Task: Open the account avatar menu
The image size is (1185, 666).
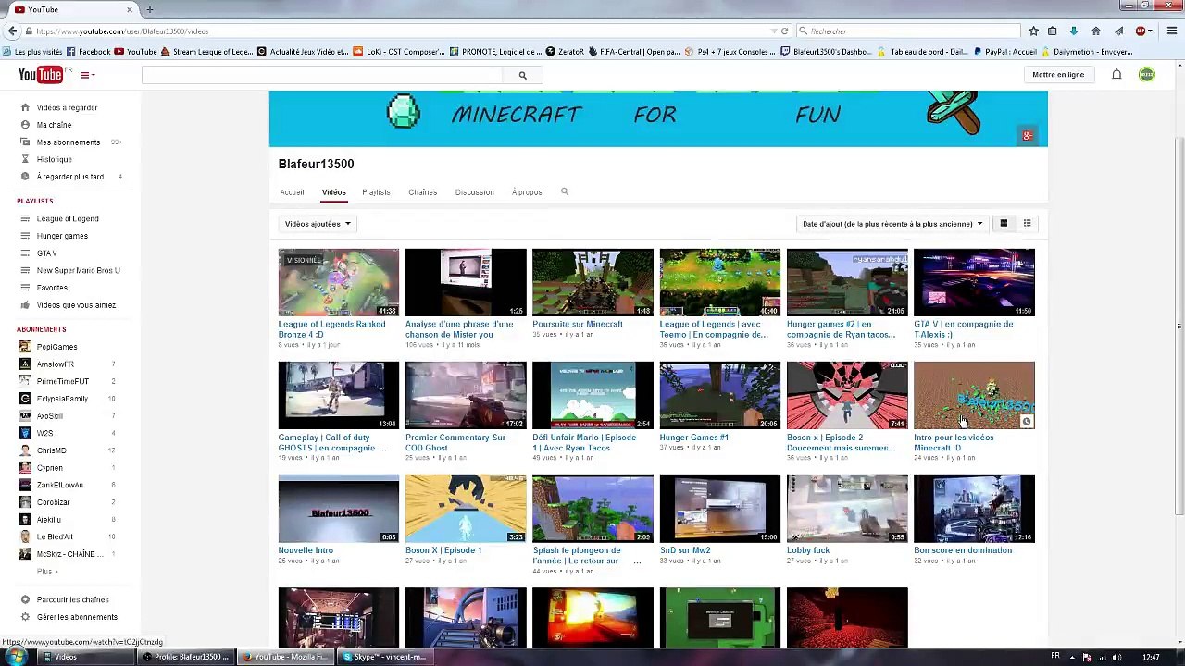Action: (x=1147, y=75)
